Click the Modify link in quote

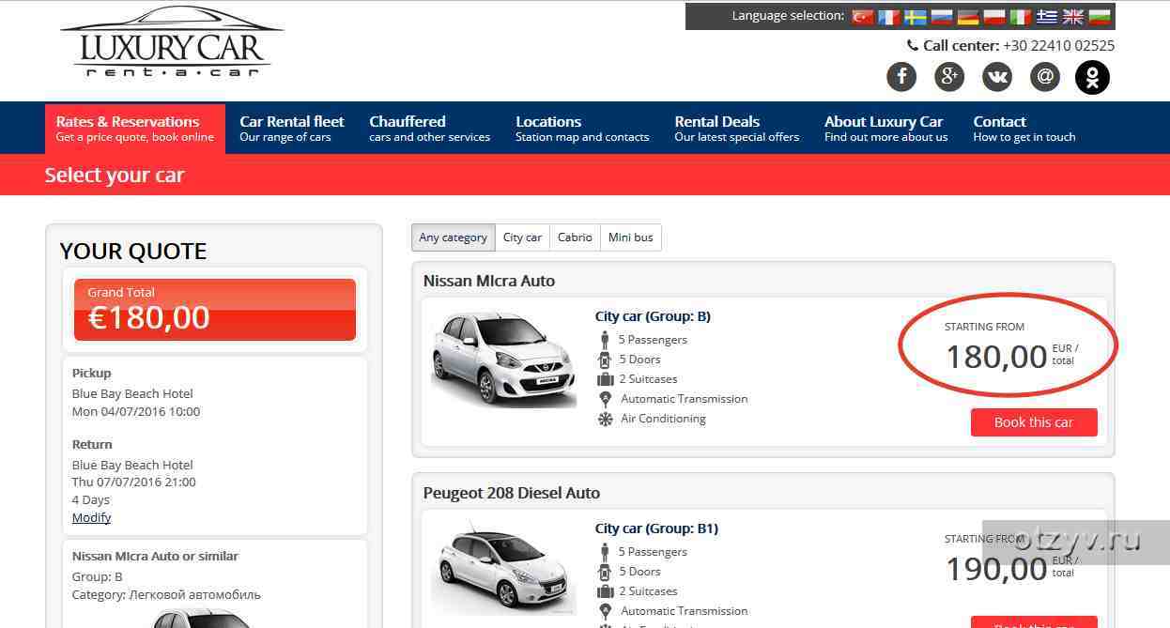(91, 517)
